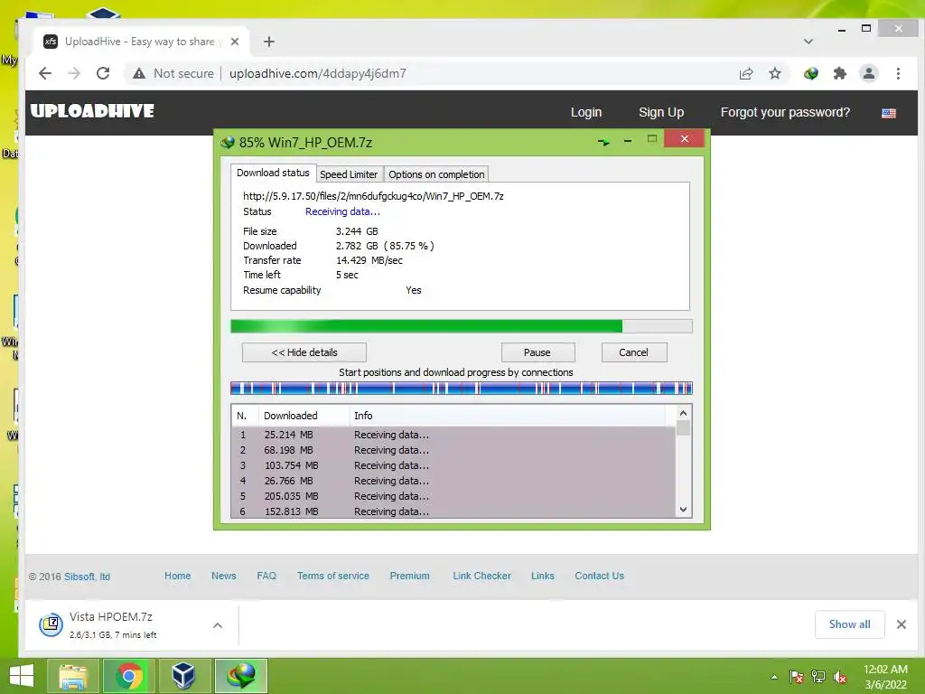This screenshot has width=925, height=694.
Task: Click the IDM dialog title globe icon
Action: click(228, 142)
